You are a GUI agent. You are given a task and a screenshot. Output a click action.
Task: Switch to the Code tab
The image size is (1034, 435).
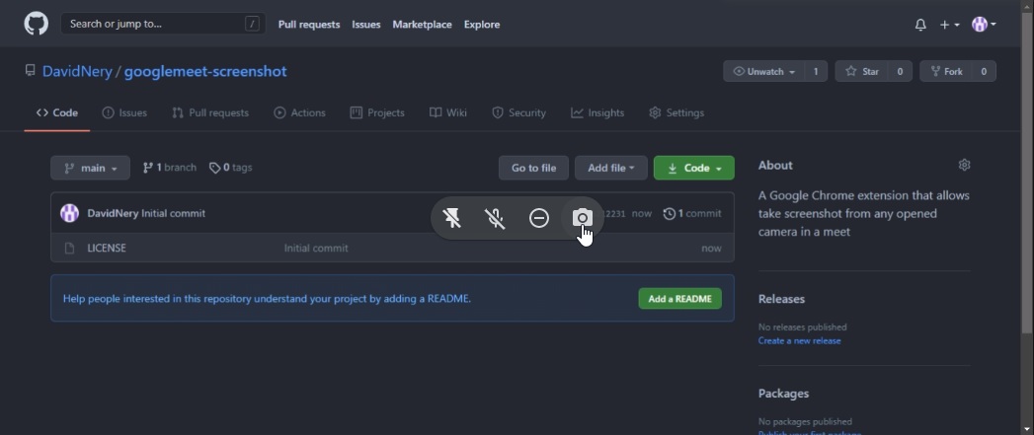click(x=56, y=112)
